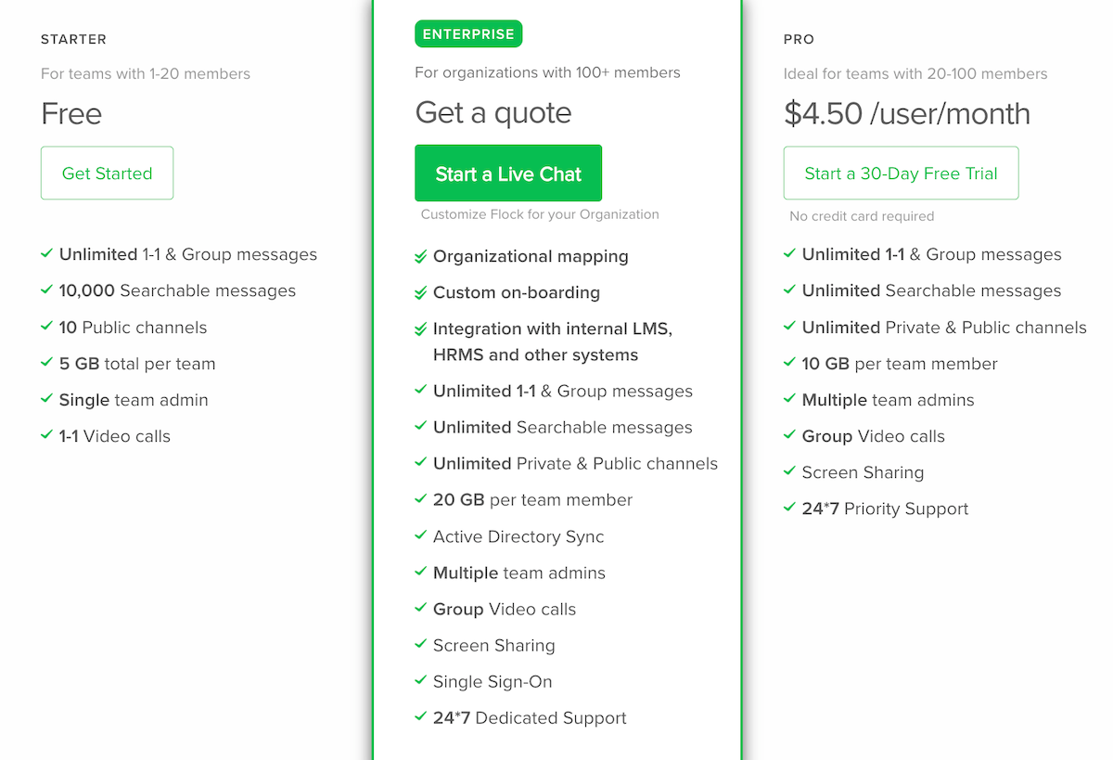Viewport: 1113px width, 760px height.
Task: Start a 30-Day Free Trial
Action: 901,174
